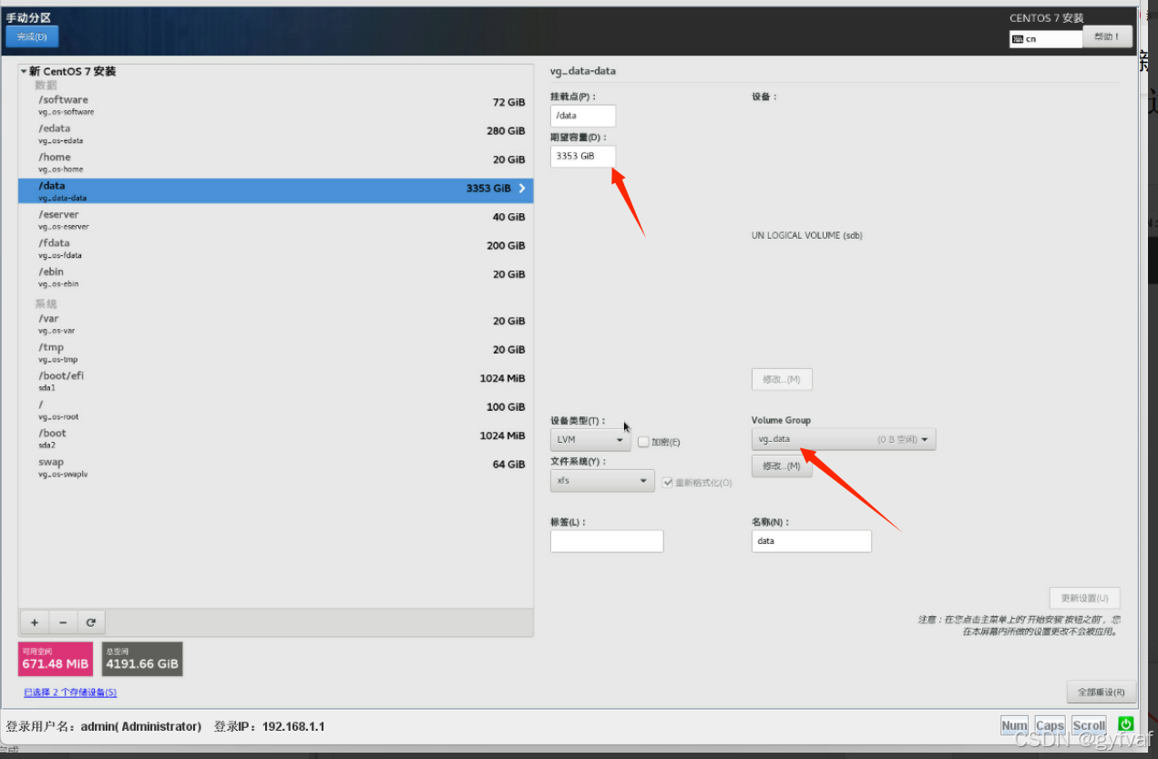Screen dimensions: 1158x759
Task: Select the swap 64 GiB partition row
Action: coord(275,467)
